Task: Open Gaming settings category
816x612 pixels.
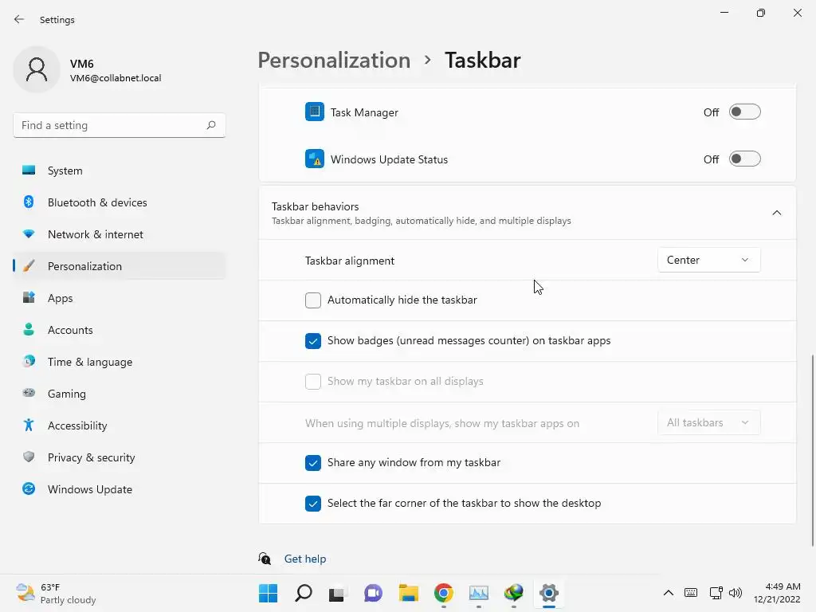Action: click(120, 394)
